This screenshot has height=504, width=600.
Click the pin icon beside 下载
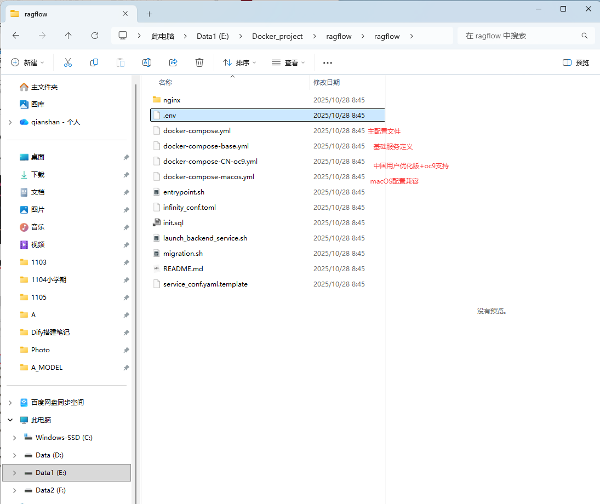pos(126,175)
